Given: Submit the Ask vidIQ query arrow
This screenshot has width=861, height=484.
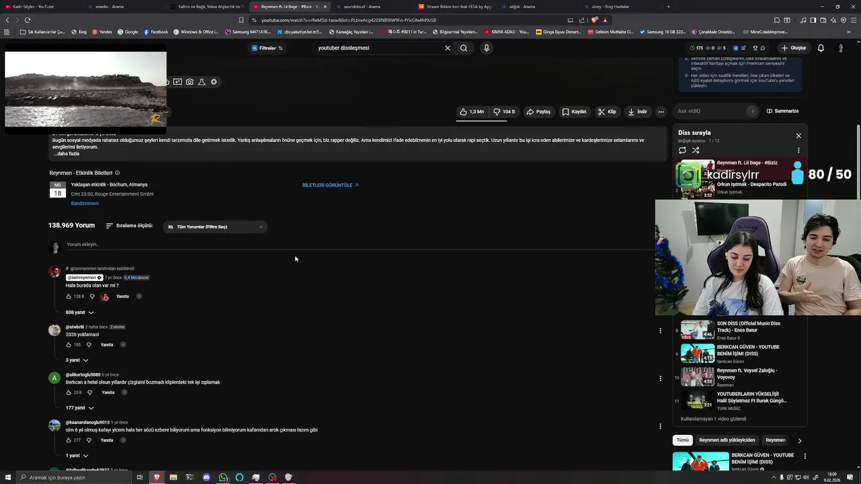Looking at the screenshot, I should pyautogui.click(x=752, y=111).
